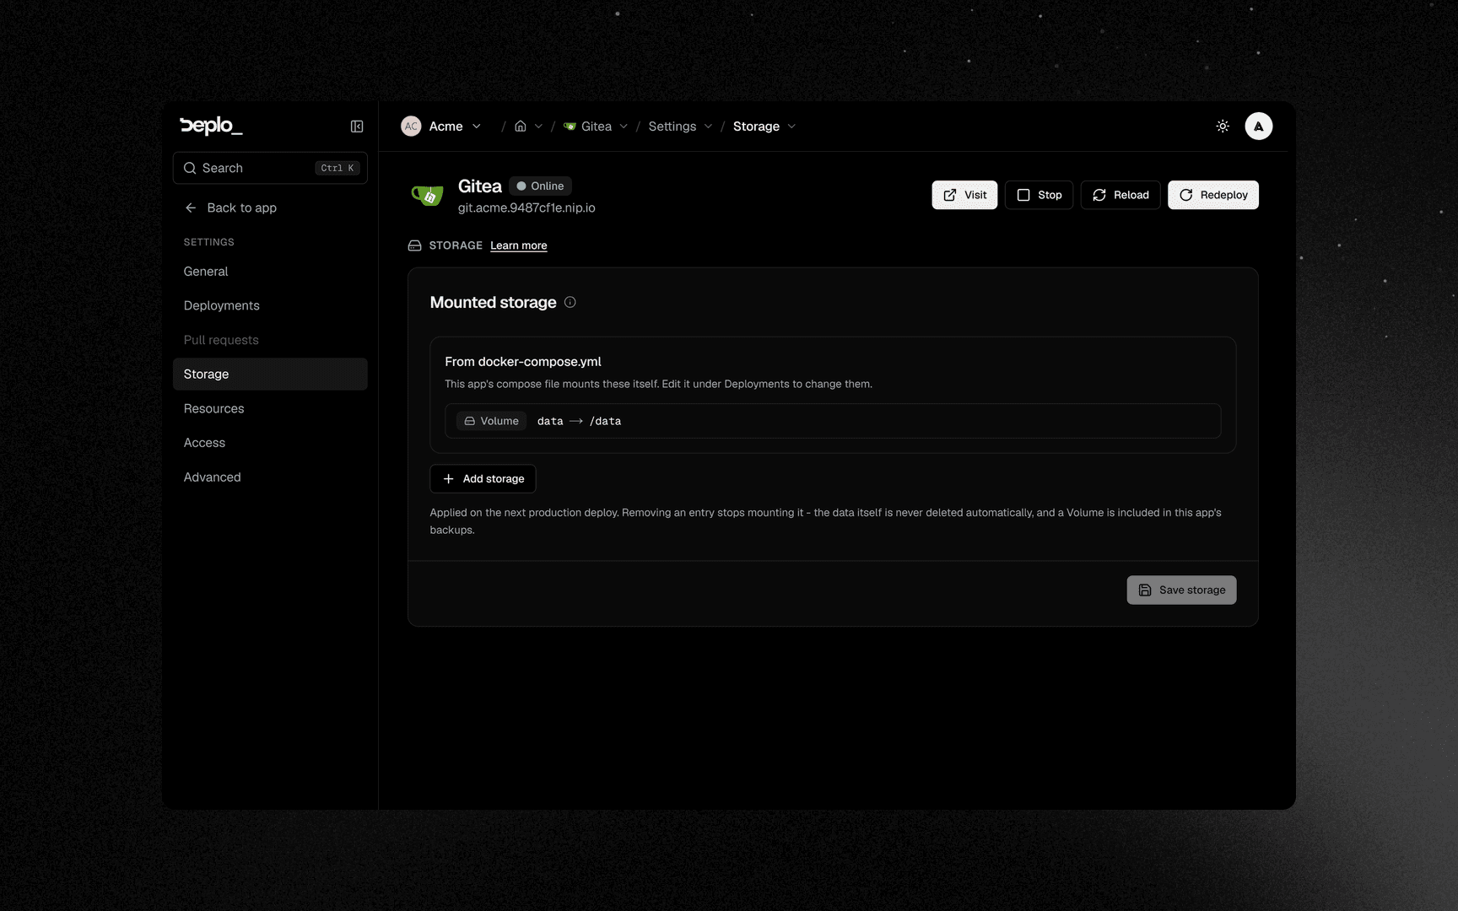The width and height of the screenshot is (1458, 911).
Task: Click the Acme AC avatar
Action: coord(411,127)
